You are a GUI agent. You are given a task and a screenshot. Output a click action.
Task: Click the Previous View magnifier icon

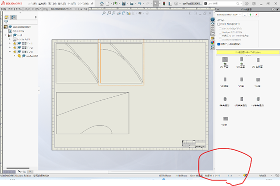pos(113,13)
